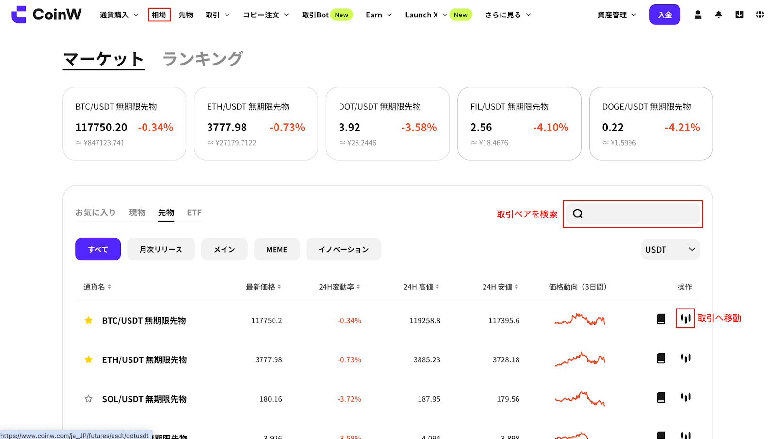Open the 資産管理 dropdown

click(617, 15)
